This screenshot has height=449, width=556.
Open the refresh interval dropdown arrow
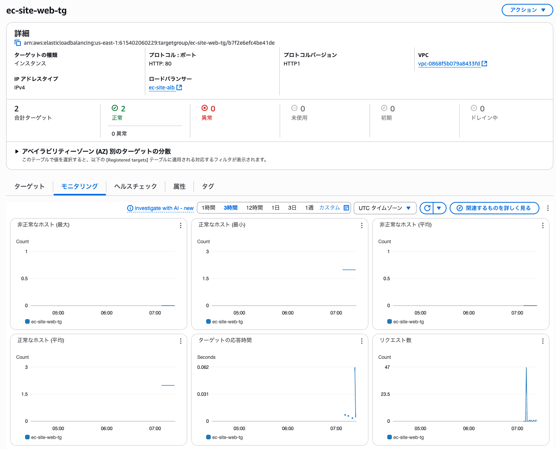[439, 208]
